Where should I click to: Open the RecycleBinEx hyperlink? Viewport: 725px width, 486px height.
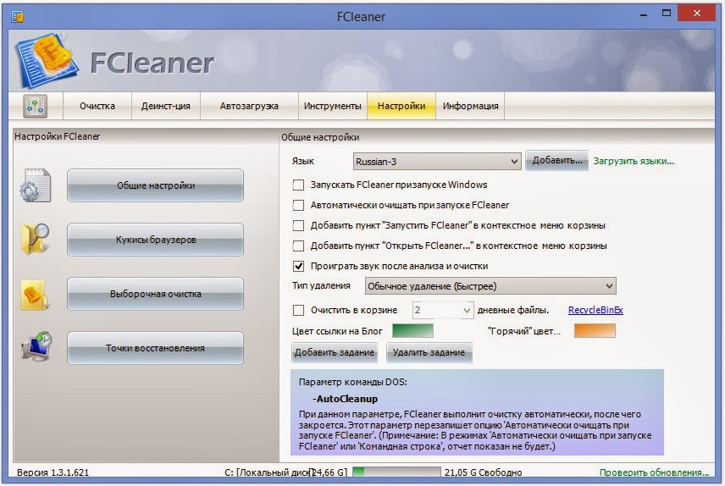coord(595,310)
